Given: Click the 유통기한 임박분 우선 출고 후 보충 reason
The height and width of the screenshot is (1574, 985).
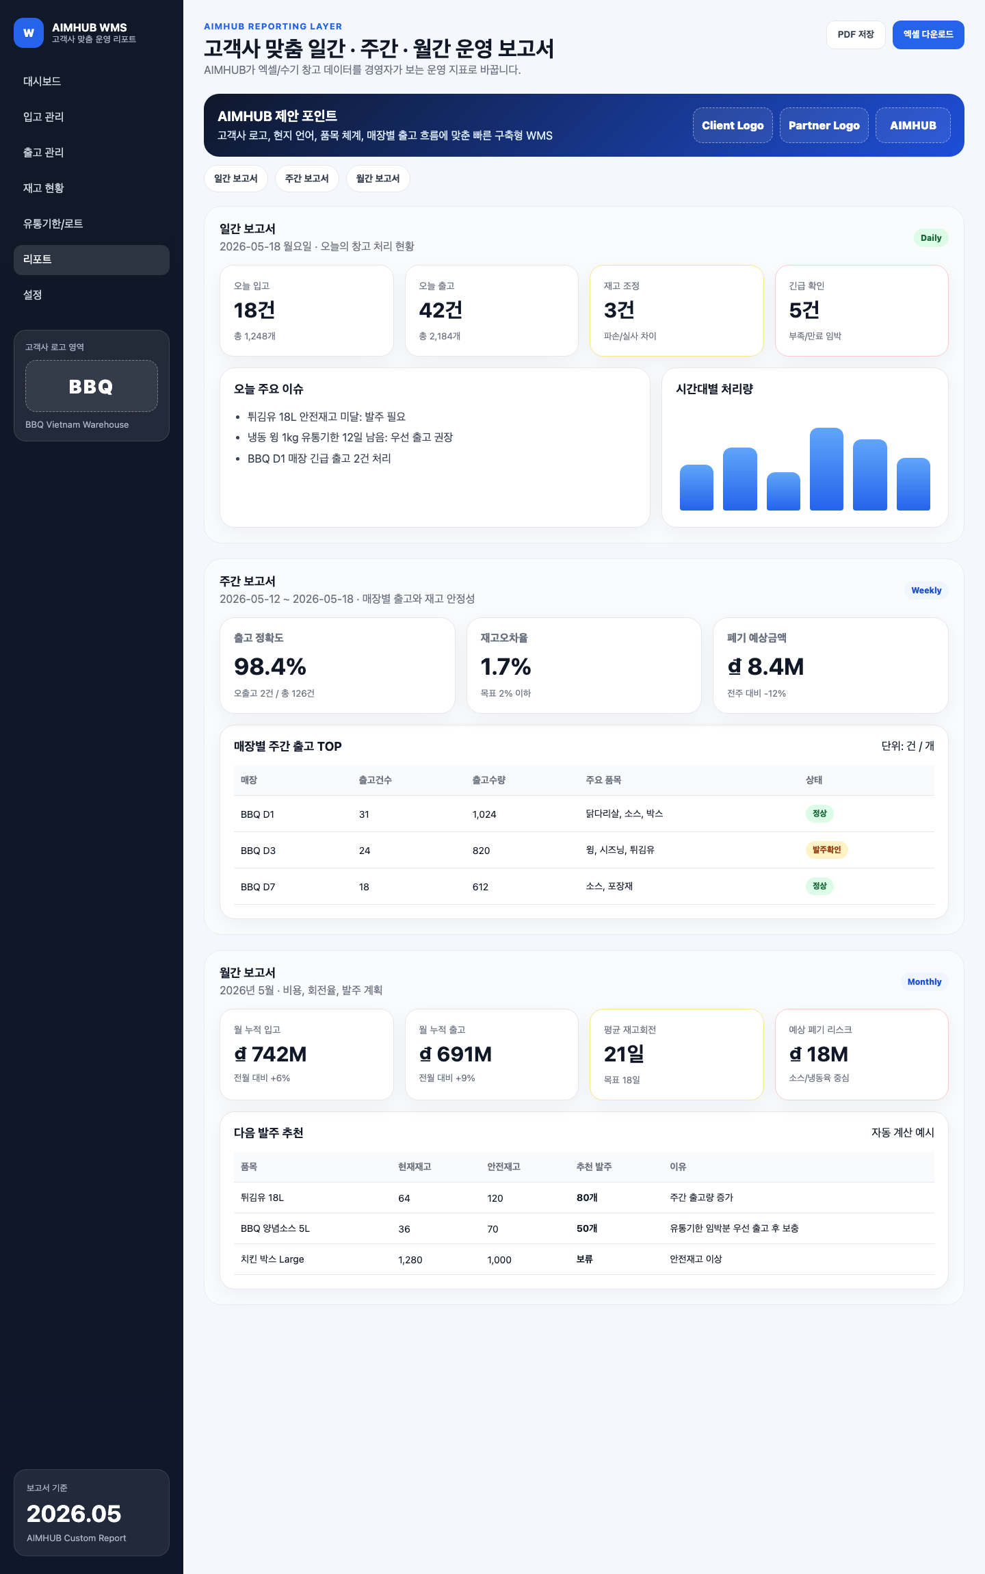Looking at the screenshot, I should coord(734,1228).
